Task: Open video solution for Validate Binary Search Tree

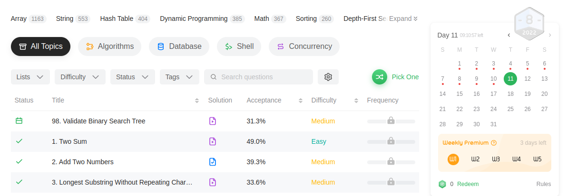Action: [x=213, y=121]
